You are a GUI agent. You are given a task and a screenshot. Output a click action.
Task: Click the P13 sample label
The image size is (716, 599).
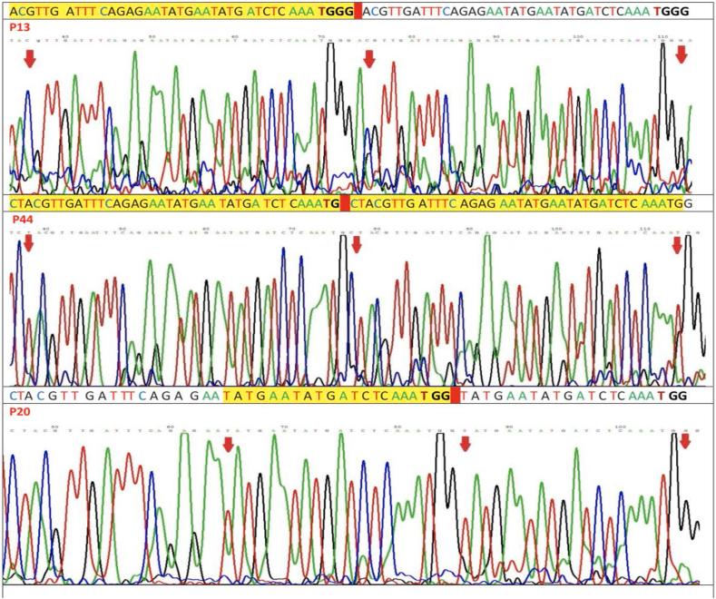tap(20, 27)
